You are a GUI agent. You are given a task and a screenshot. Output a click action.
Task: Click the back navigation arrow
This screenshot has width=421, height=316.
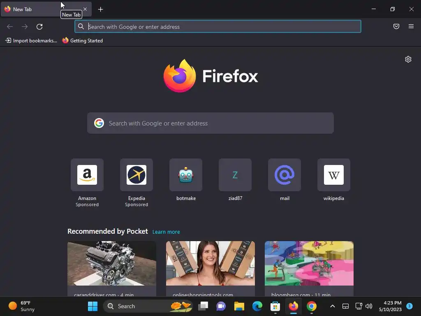10,27
